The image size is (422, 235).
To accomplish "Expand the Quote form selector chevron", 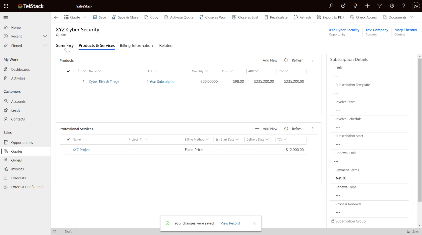I will 85,17.
